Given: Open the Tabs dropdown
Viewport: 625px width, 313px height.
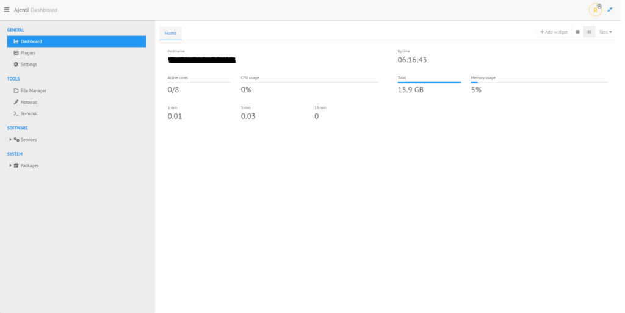Looking at the screenshot, I should click(x=605, y=32).
